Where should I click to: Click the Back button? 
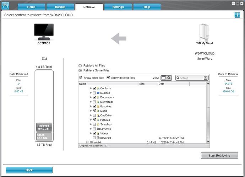(29, 170)
